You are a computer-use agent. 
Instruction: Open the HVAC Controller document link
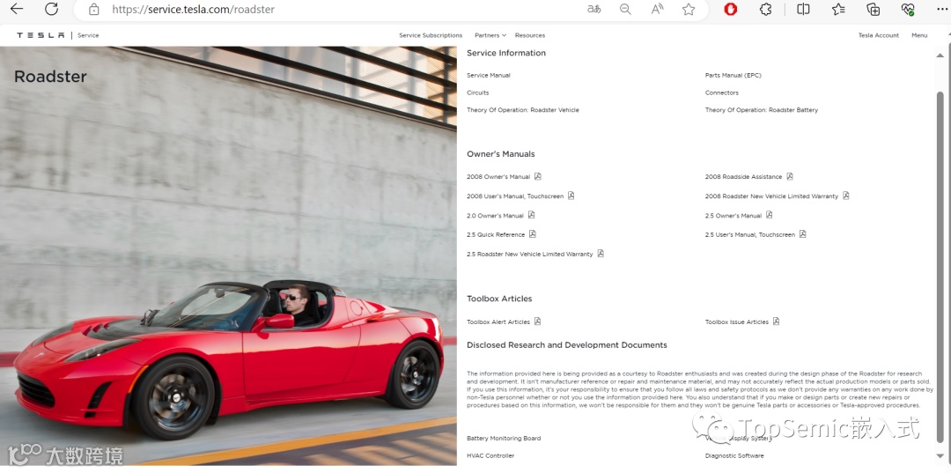pyautogui.click(x=490, y=455)
